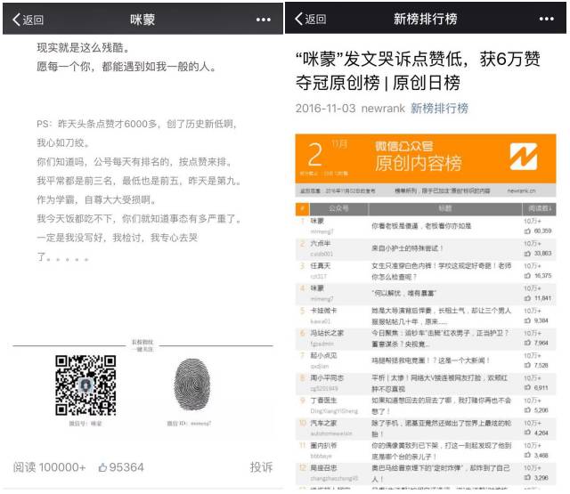This screenshot has width=570, height=494.
Task: Tap the 阅读 100000+ read count
Action: tap(50, 467)
